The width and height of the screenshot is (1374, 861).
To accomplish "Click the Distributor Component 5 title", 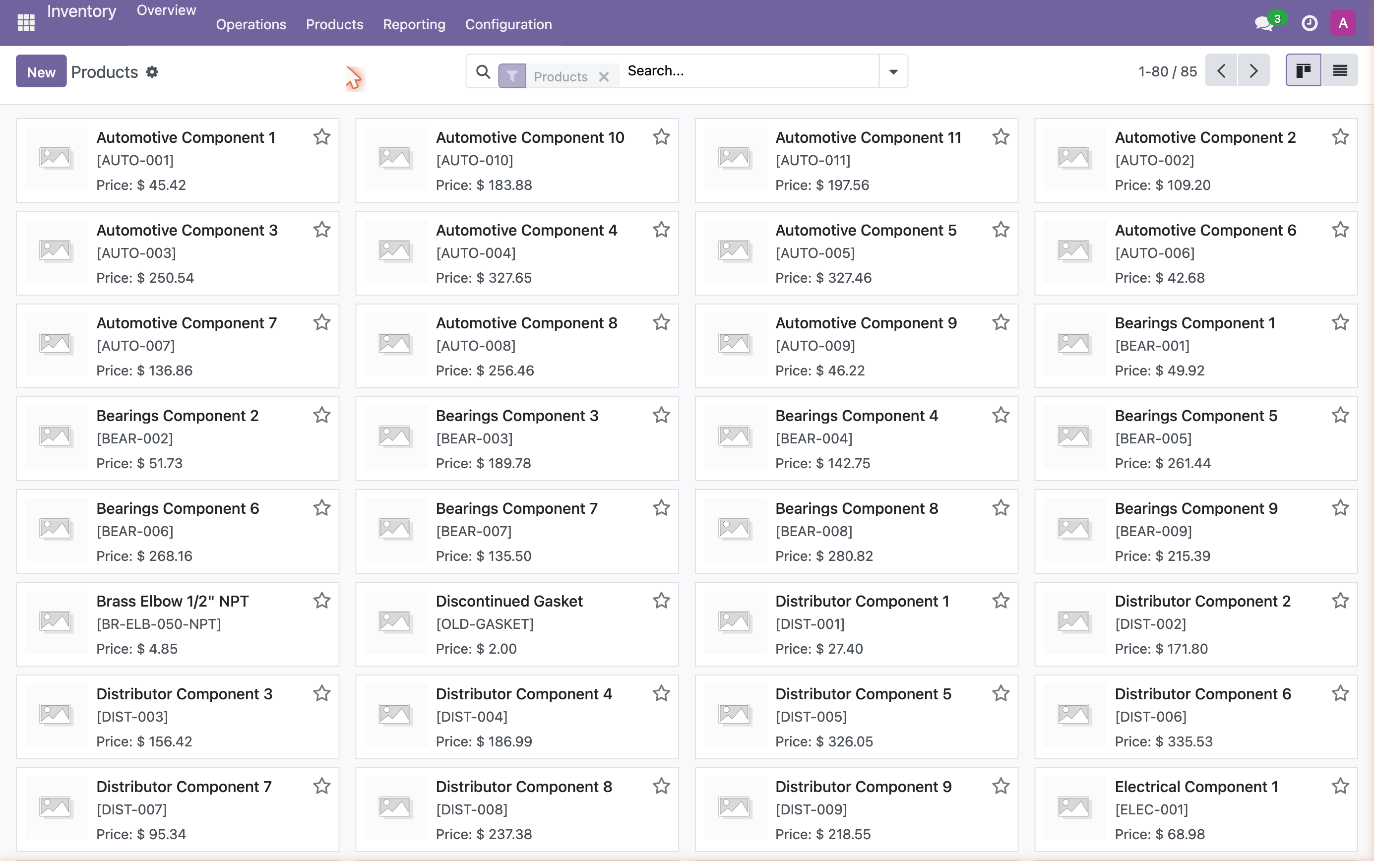I will (863, 693).
